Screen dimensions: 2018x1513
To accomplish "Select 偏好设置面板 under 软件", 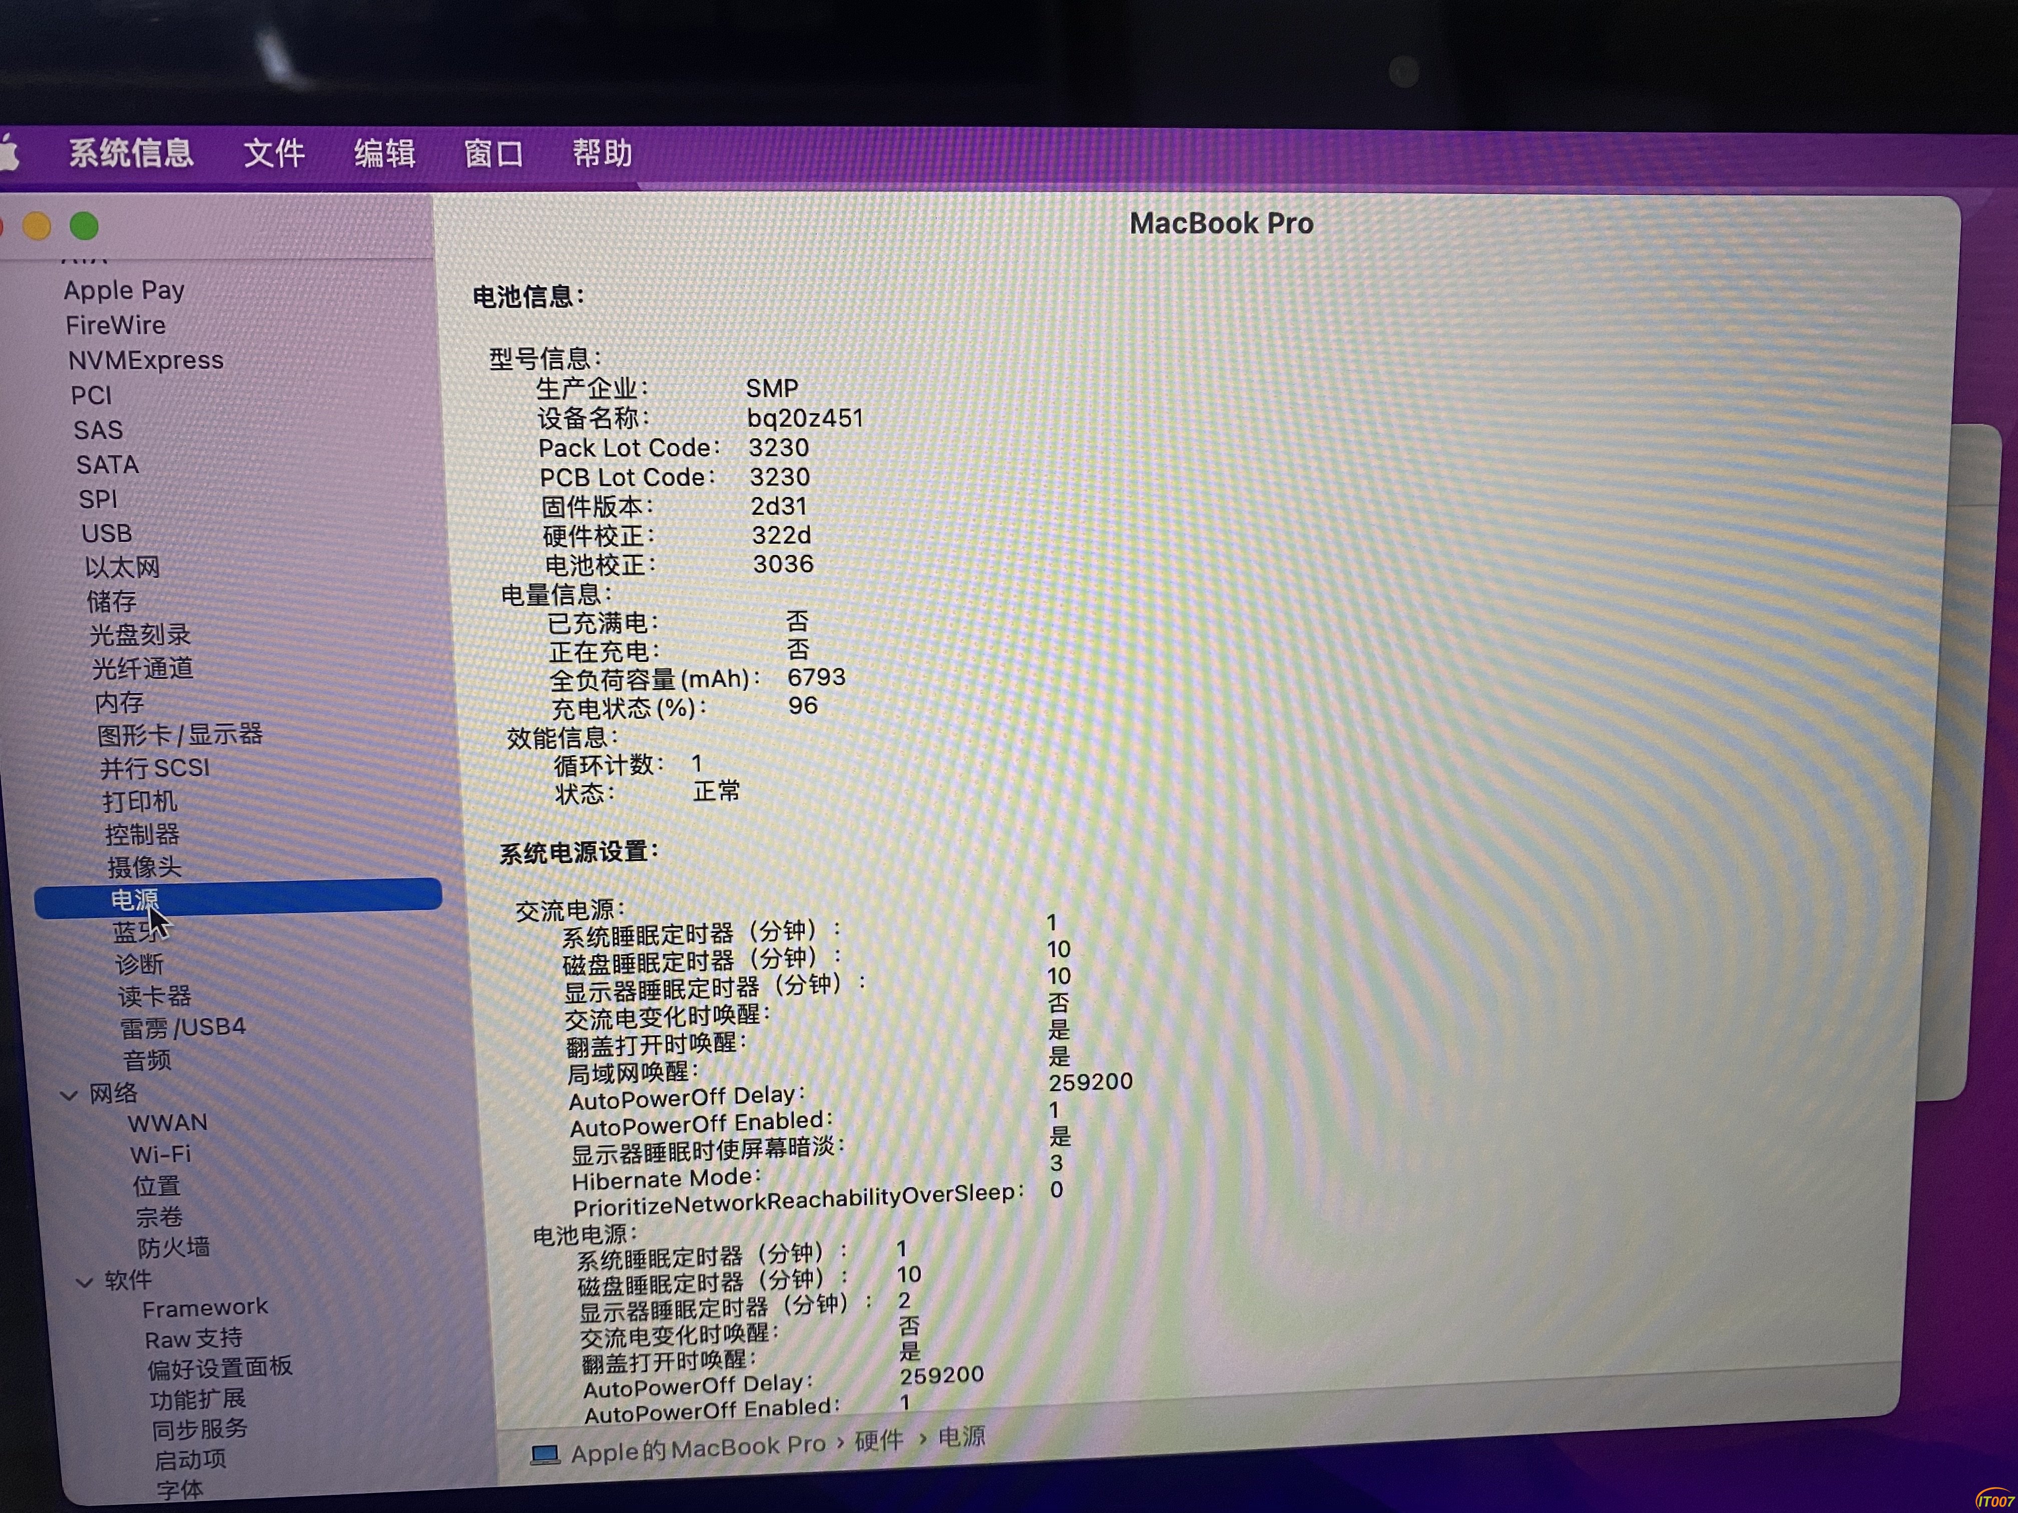I will point(220,1368).
